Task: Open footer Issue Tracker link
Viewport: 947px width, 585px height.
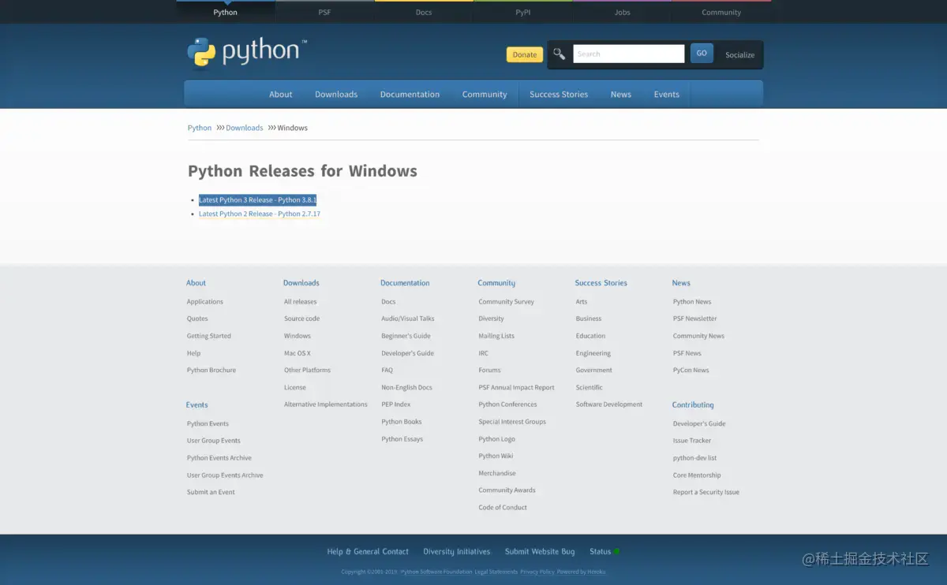Action: 692,441
